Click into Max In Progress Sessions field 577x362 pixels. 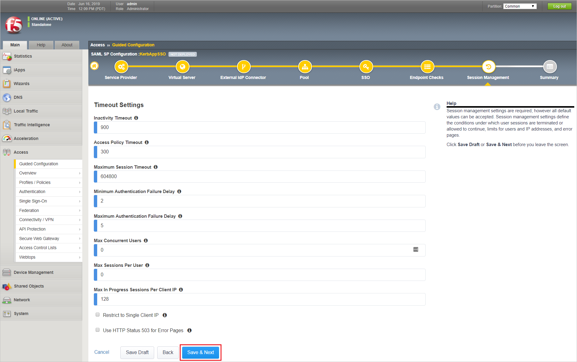(x=260, y=299)
